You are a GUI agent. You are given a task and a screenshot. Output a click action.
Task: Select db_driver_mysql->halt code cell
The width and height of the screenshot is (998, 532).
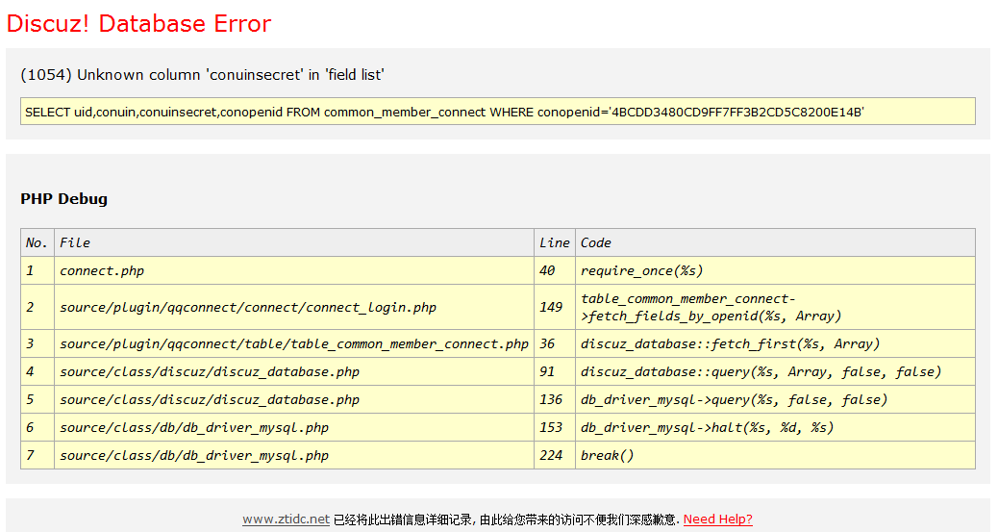[775, 428]
